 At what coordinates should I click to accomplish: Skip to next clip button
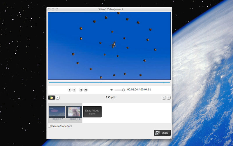coord(86,90)
